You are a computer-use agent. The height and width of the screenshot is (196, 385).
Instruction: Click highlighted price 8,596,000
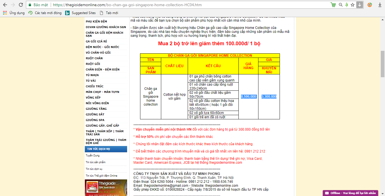pos(249,97)
